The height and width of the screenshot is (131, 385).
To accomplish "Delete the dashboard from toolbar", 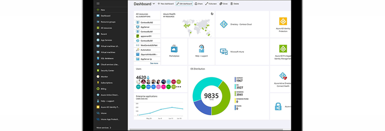I will [235, 4].
